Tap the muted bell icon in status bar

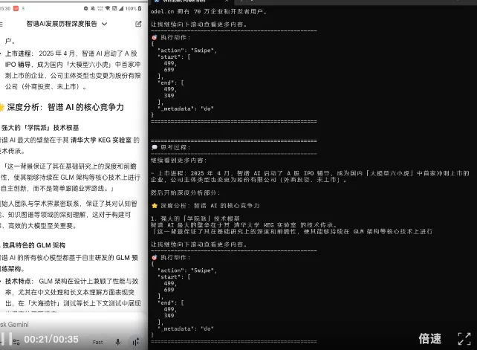(x=93, y=8)
